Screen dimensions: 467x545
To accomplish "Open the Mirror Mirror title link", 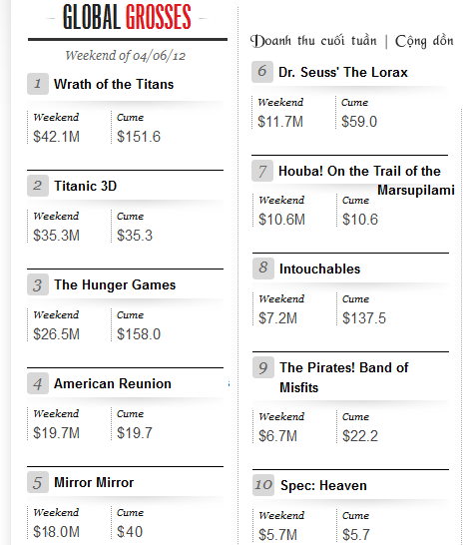I will coord(94,482).
